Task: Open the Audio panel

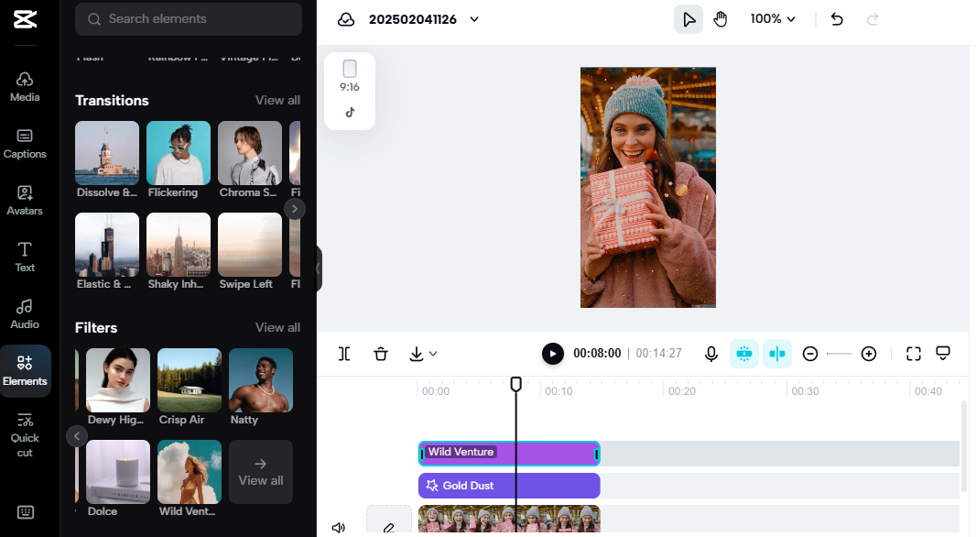Action: click(25, 314)
